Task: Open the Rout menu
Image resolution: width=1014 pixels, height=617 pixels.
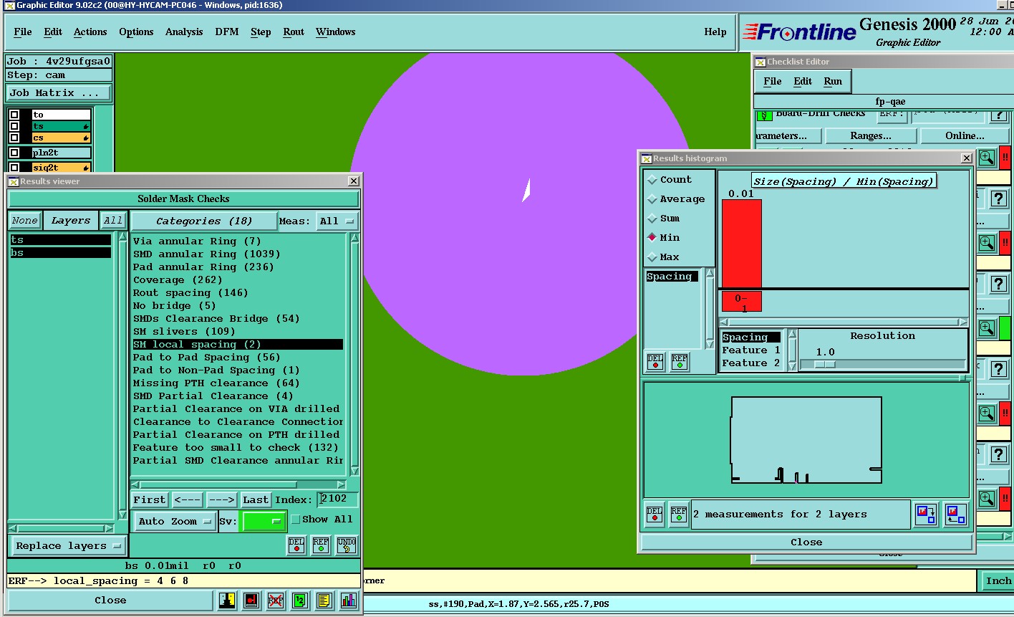Action: coord(294,32)
